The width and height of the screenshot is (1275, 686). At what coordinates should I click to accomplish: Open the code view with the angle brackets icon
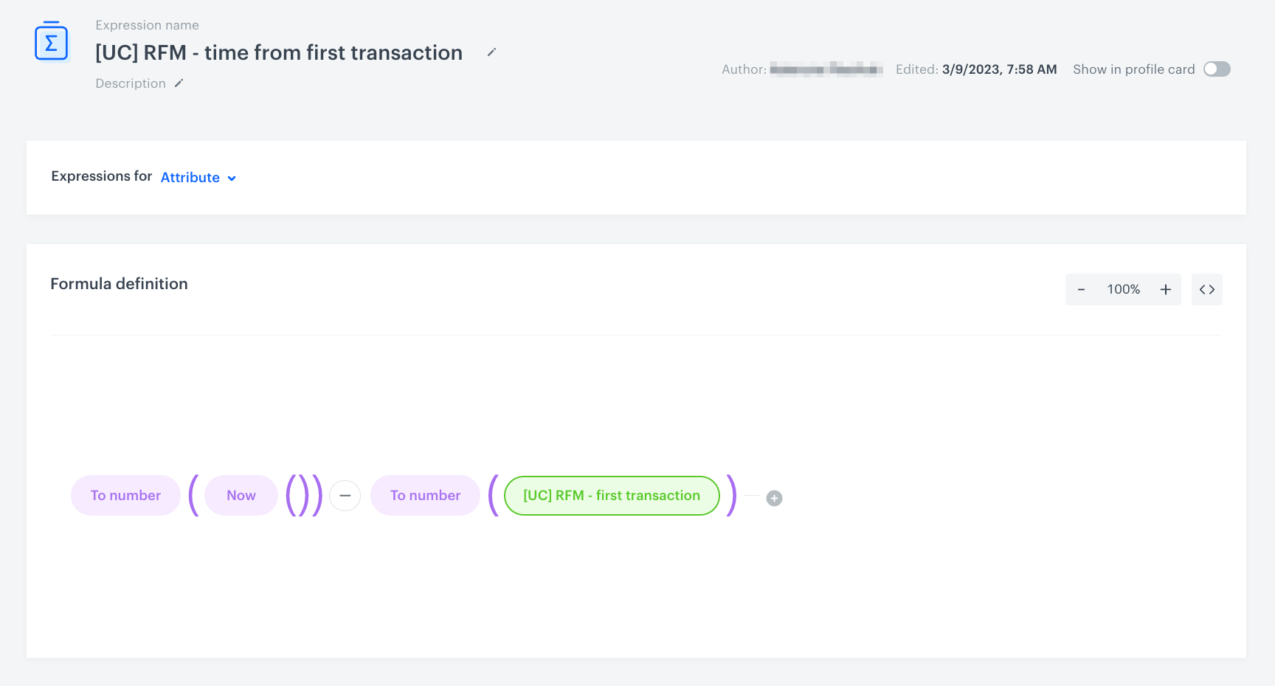click(x=1207, y=289)
